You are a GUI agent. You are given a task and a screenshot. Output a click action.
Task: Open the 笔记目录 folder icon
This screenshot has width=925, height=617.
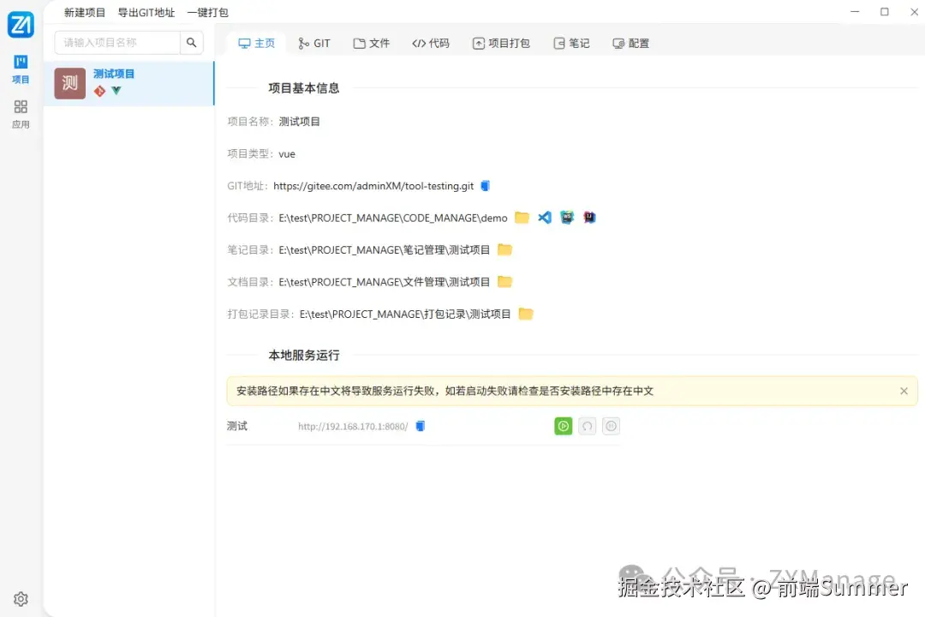(x=504, y=249)
